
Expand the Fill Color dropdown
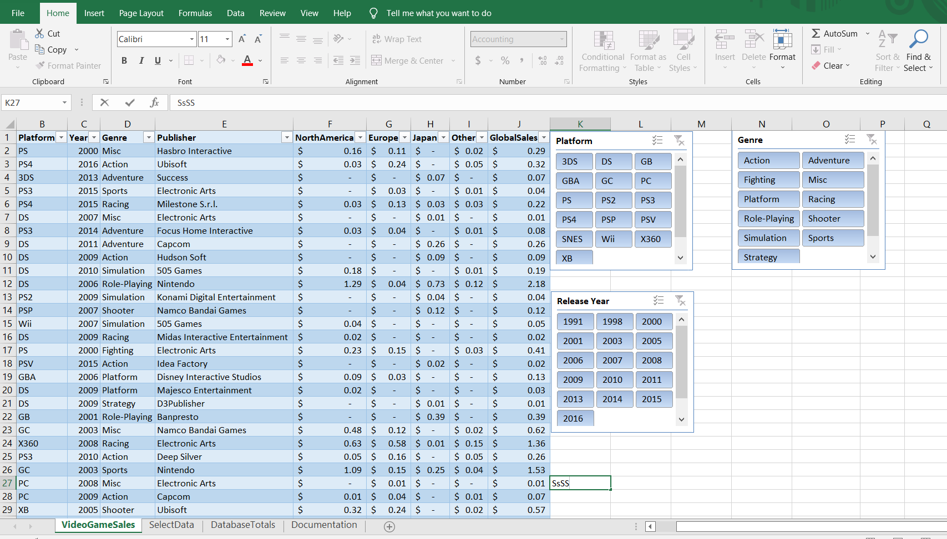(231, 61)
